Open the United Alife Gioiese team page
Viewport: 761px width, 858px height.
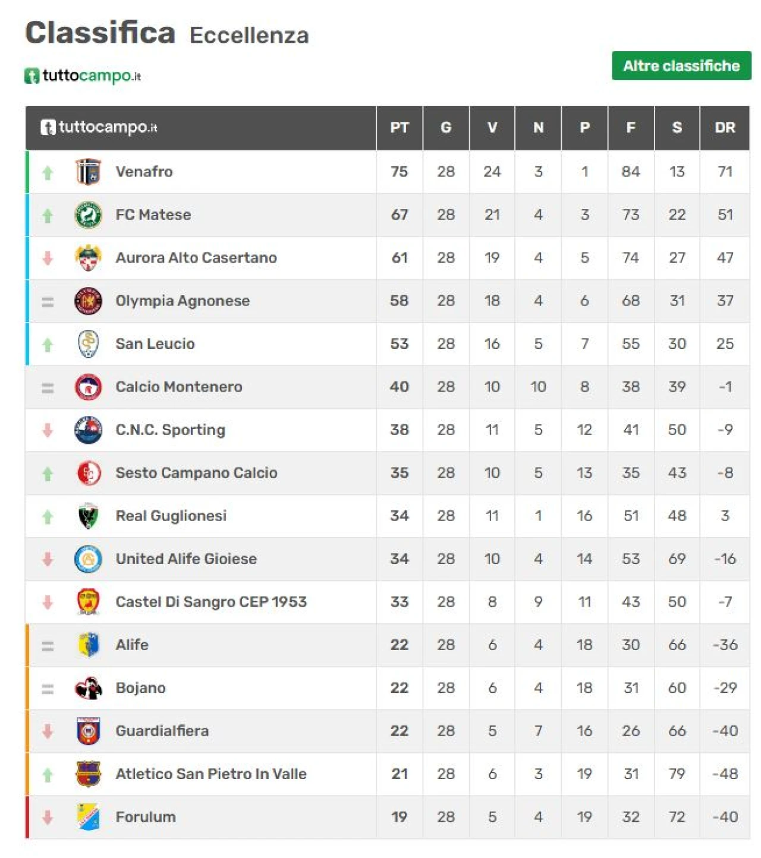pos(186,559)
